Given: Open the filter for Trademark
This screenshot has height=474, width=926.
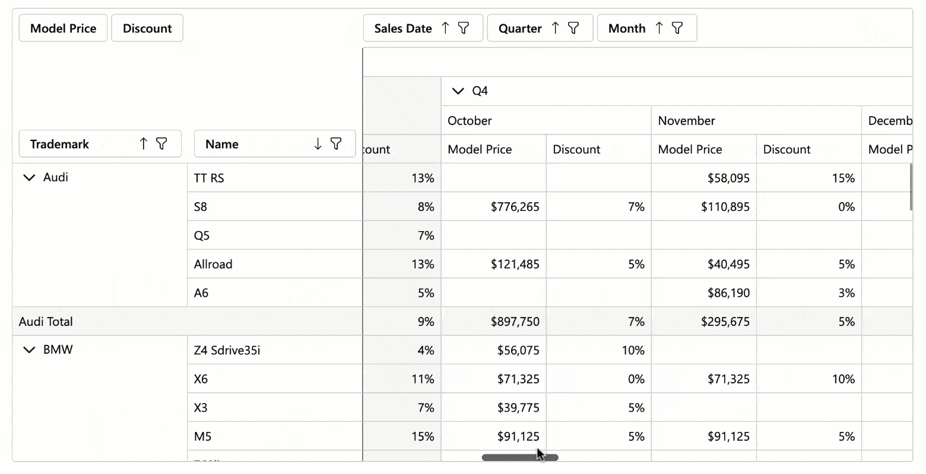Looking at the screenshot, I should pyautogui.click(x=162, y=143).
